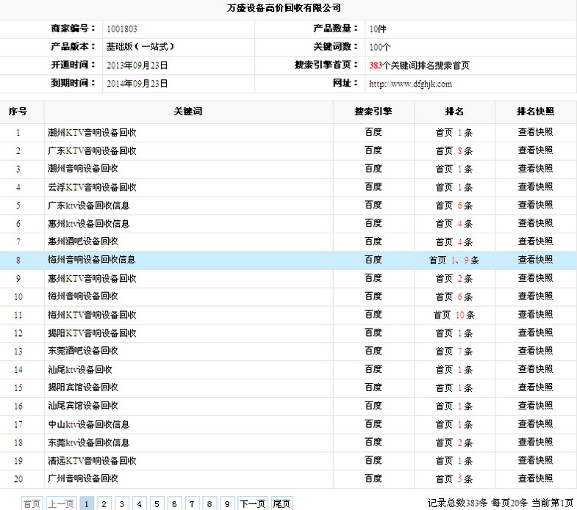Click start date 2013年09月23日
This screenshot has width=577, height=510.
(x=137, y=65)
